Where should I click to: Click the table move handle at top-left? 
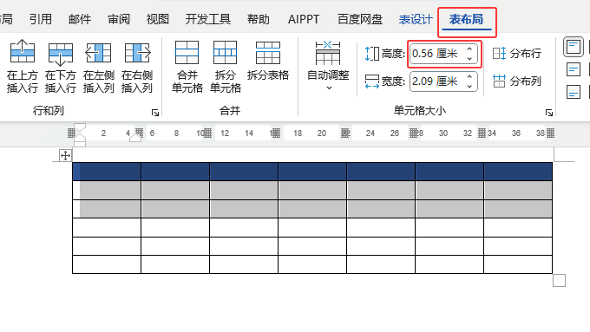click(x=65, y=155)
